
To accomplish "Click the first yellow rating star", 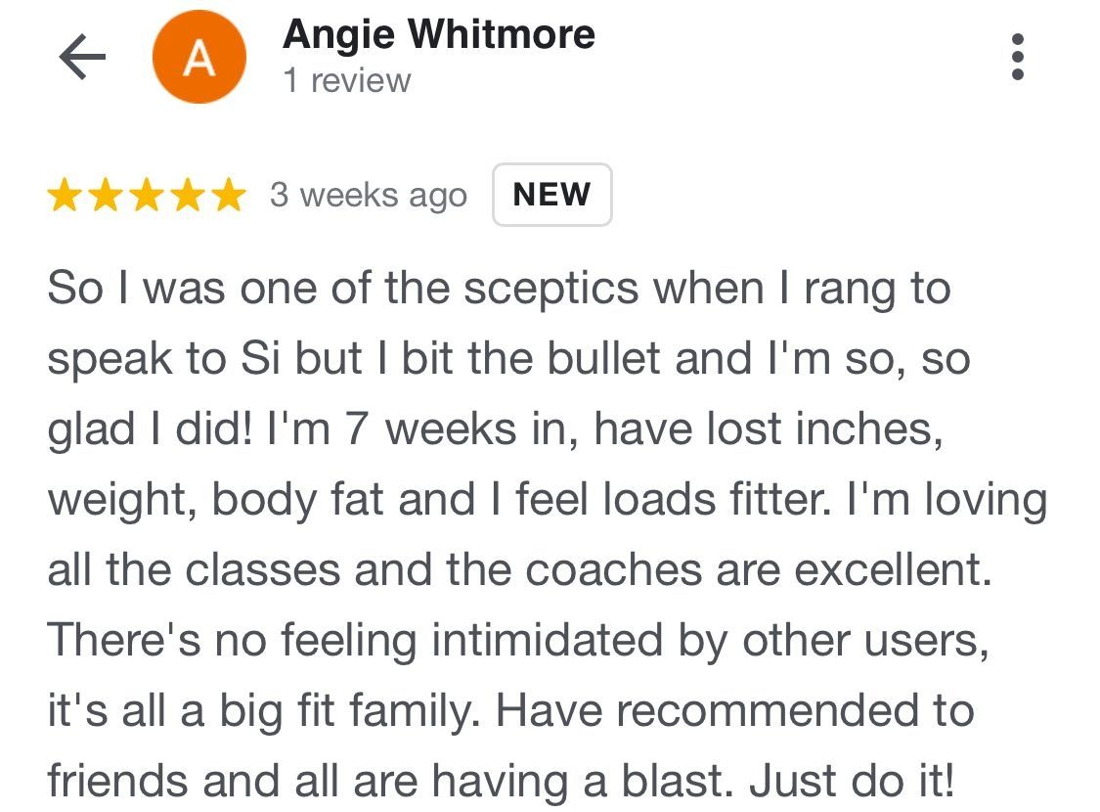I will coord(65,196).
